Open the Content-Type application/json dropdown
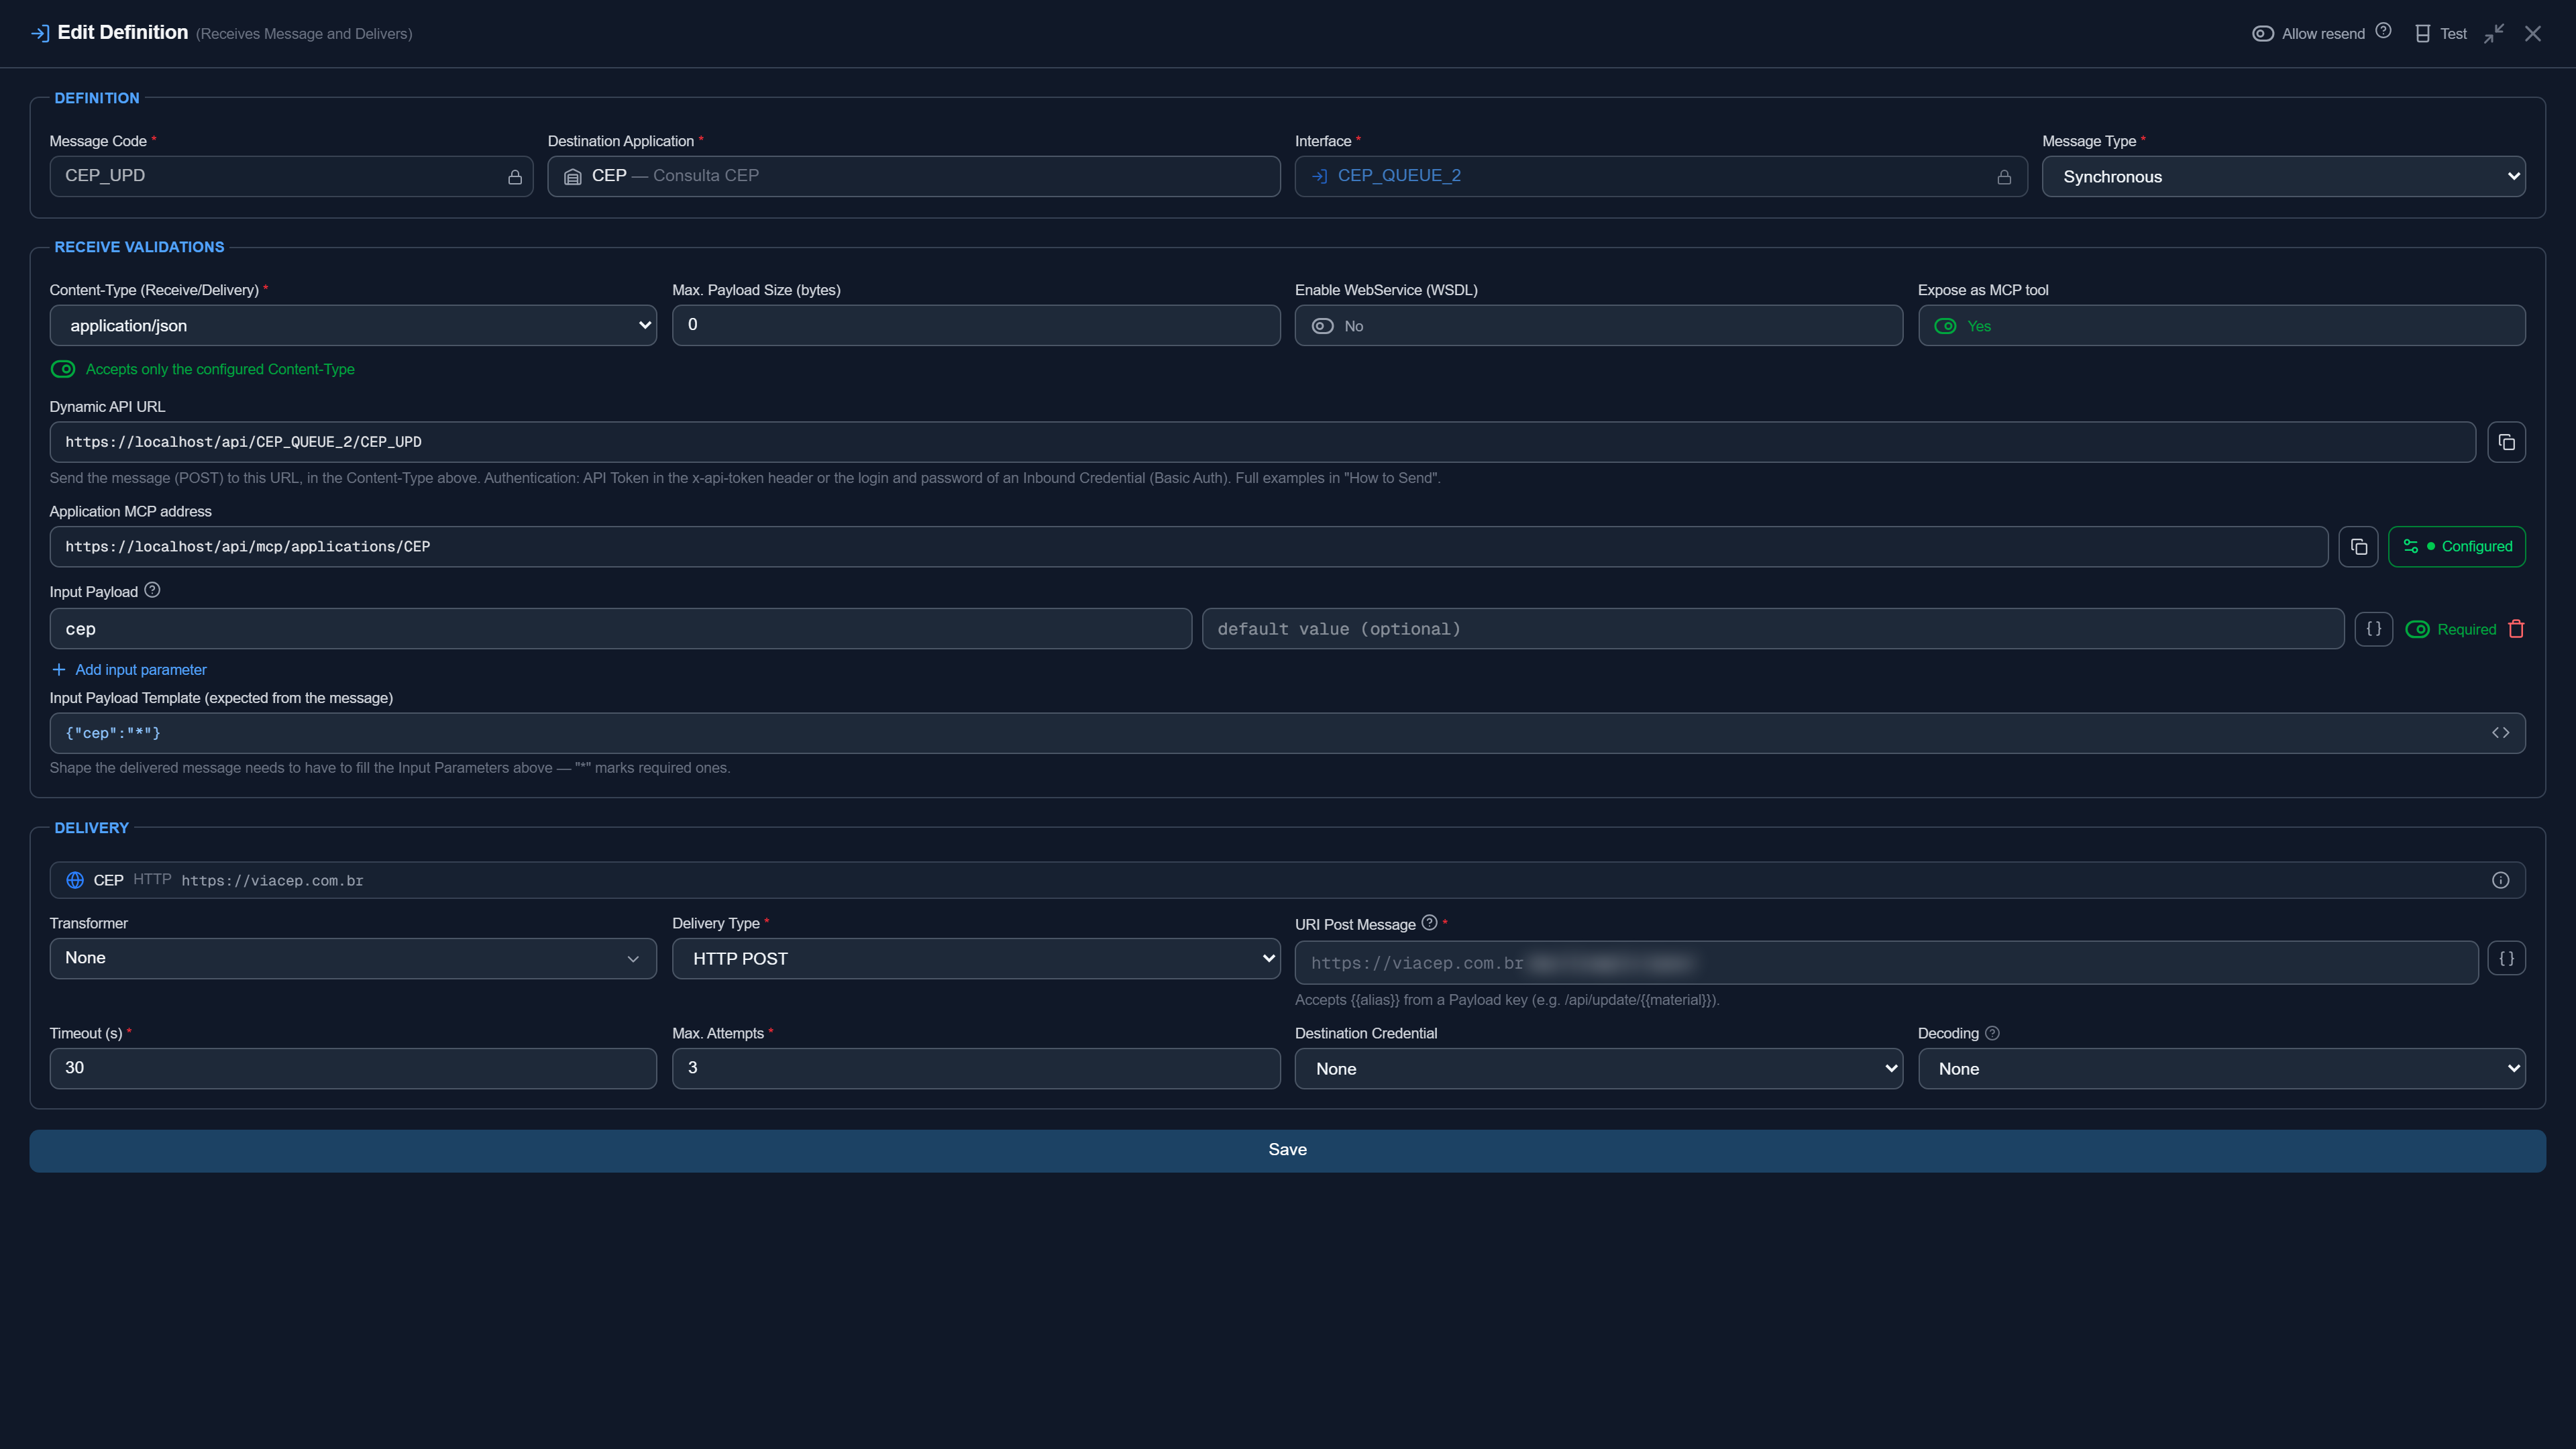This screenshot has width=2576, height=1449. tap(353, 326)
